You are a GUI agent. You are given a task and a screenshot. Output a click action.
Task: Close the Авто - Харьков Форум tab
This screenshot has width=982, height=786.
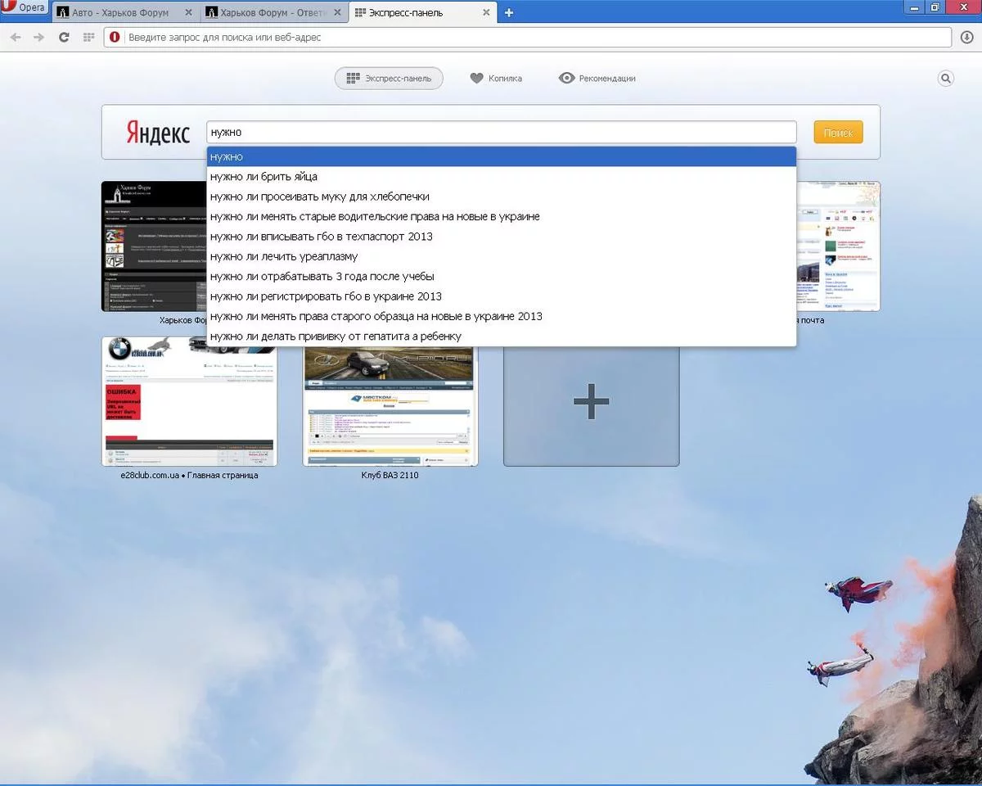189,13
